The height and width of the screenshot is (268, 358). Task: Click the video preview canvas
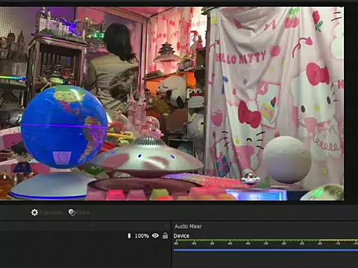click(x=172, y=103)
